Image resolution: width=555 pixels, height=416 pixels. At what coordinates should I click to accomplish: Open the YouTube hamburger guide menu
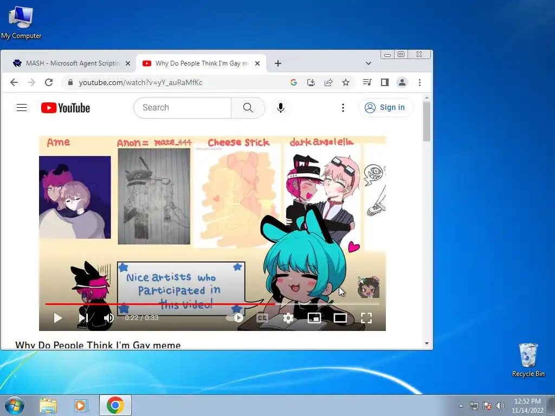[22, 108]
